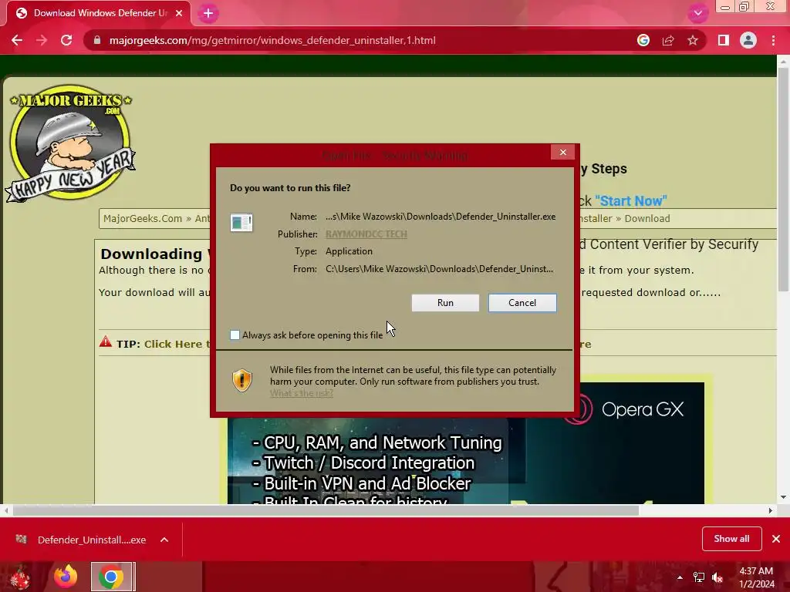The height and width of the screenshot is (592, 790).
Task: Show hidden system tray icons arrow
Action: [680, 577]
